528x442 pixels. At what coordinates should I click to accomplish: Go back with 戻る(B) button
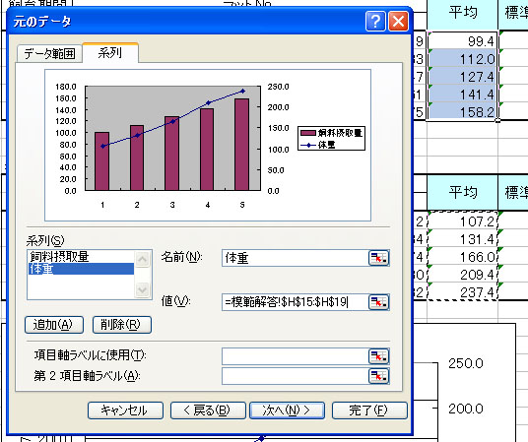(208, 410)
